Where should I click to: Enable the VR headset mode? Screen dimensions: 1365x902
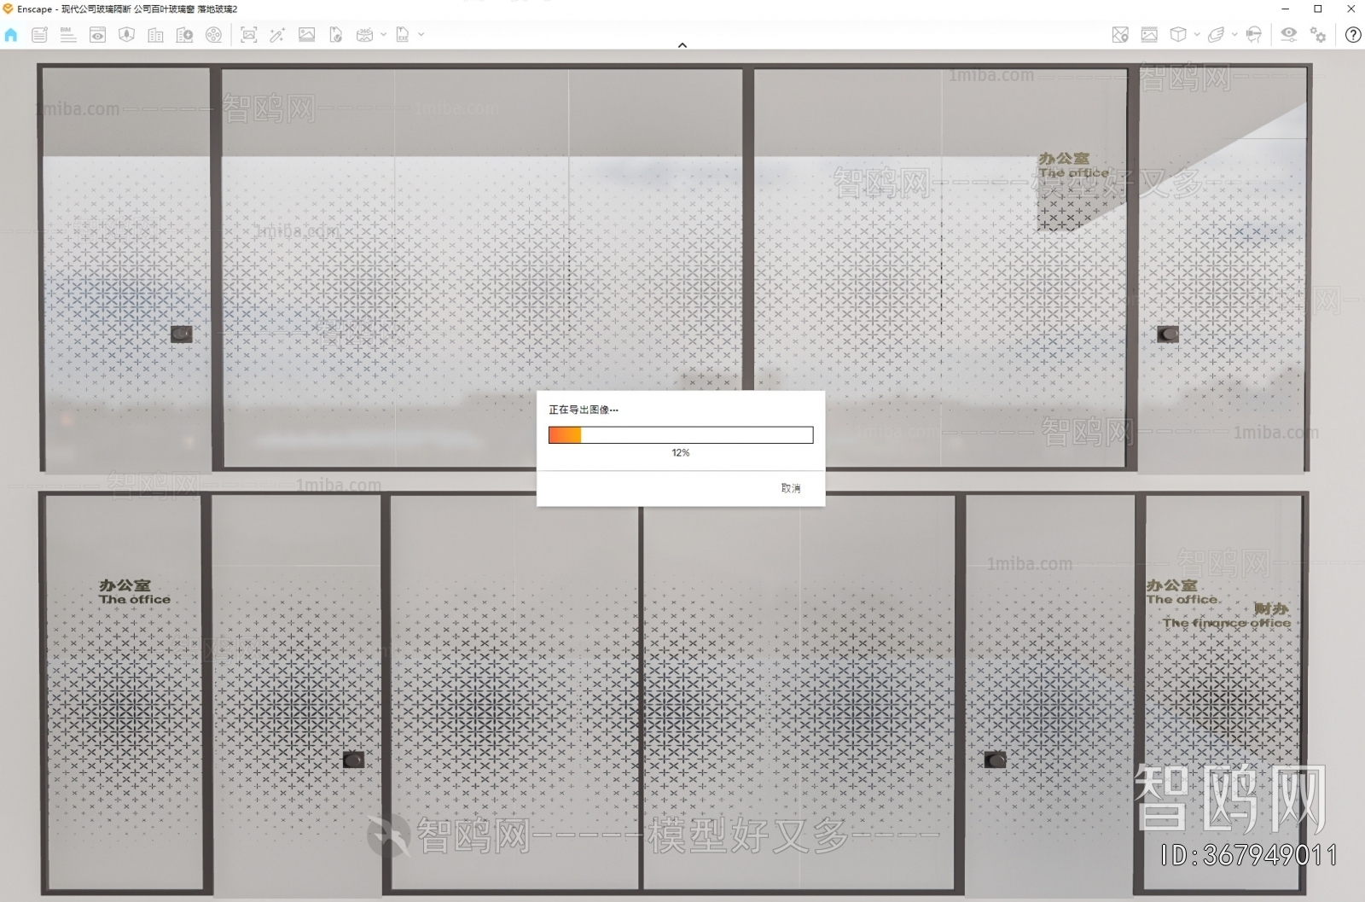pyautogui.click(x=1254, y=35)
